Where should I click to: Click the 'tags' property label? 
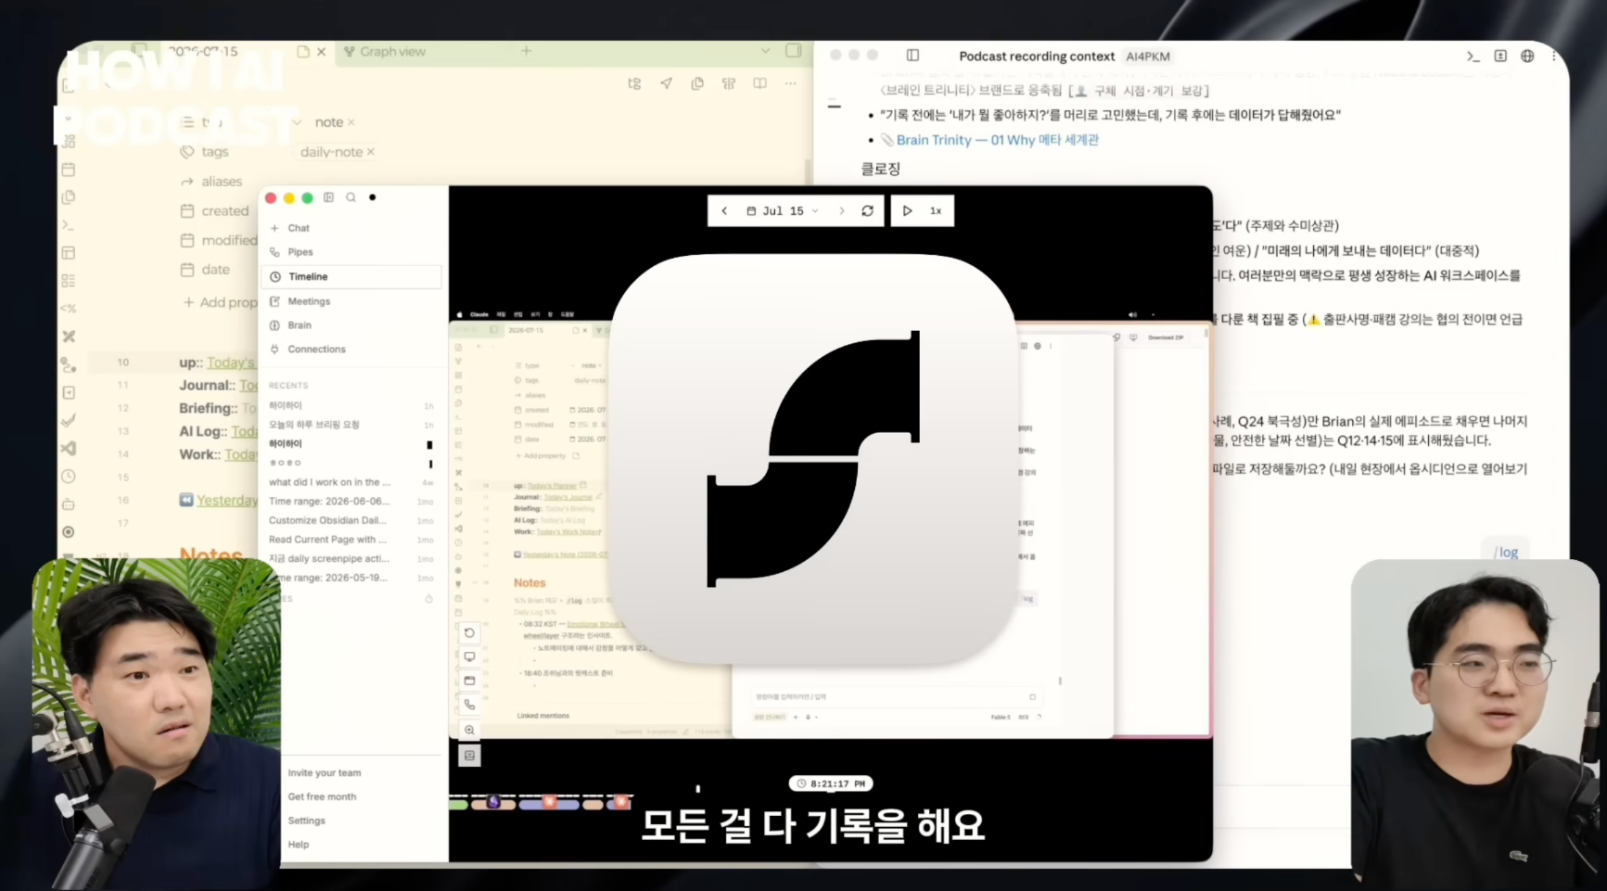pos(214,152)
